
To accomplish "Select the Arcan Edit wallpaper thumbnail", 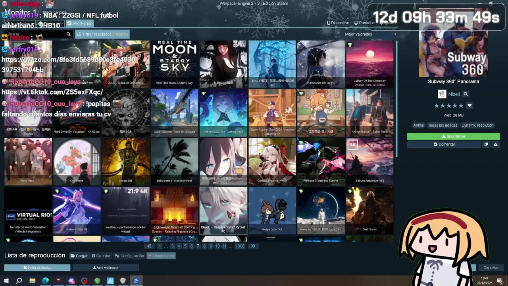I will 125,162.
